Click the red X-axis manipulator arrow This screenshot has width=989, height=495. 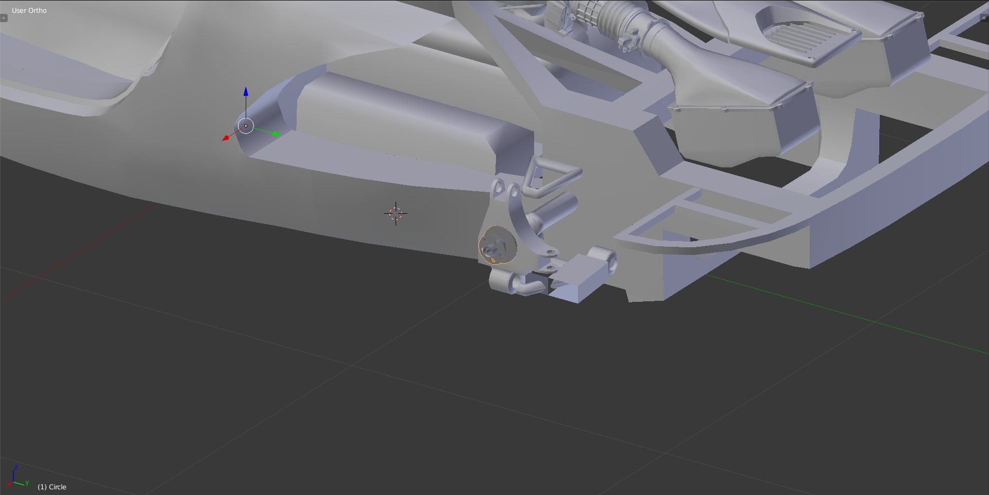[x=226, y=138]
